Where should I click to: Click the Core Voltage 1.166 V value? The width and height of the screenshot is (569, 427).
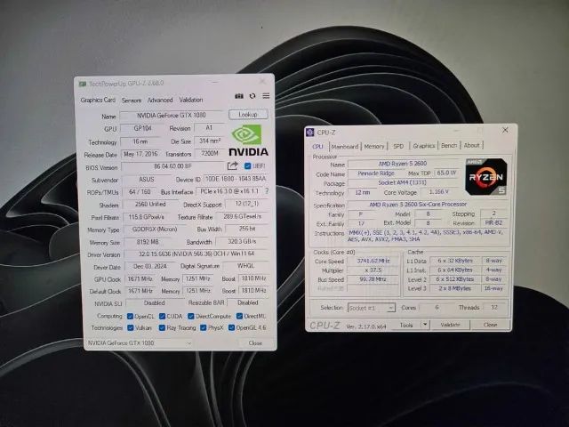click(x=438, y=191)
